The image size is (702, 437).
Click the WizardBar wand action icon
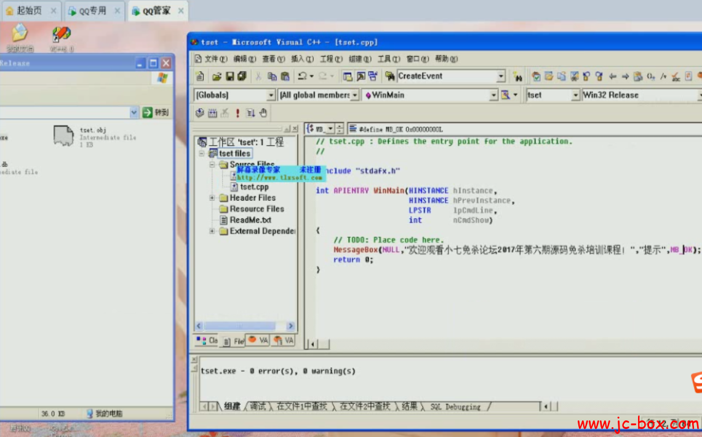tap(506, 95)
